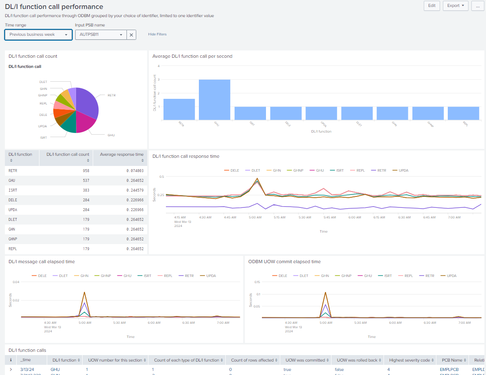
Task: Click the GHU bar in the bar chart
Action: (x=214, y=100)
